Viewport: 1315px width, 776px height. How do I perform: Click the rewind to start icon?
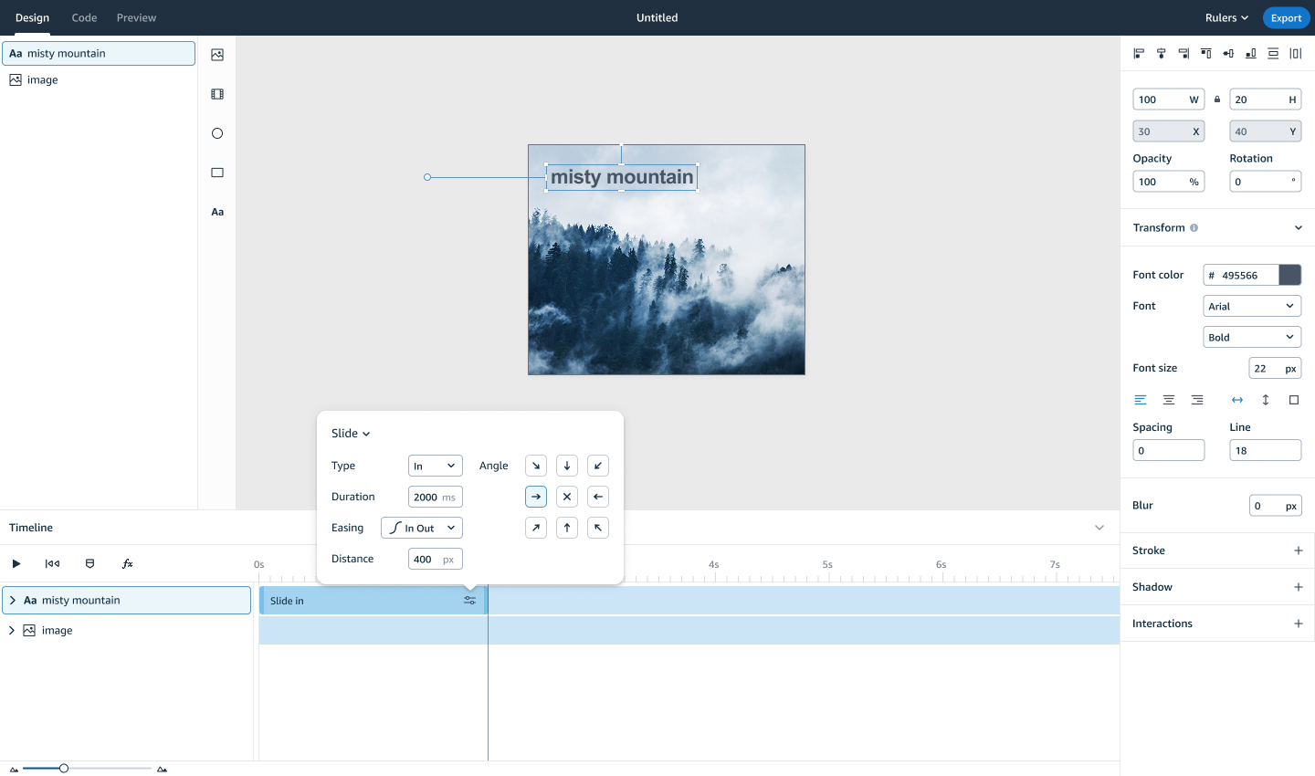coord(52,564)
